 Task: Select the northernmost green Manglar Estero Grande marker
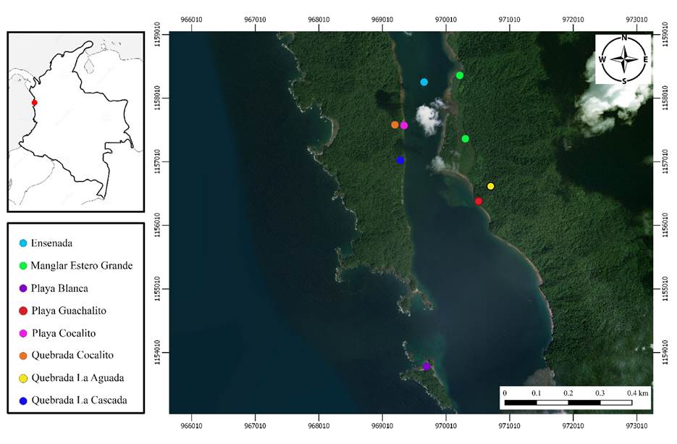(x=460, y=75)
